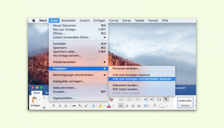Toggle align text right
224x128 pixels.
[133, 106]
